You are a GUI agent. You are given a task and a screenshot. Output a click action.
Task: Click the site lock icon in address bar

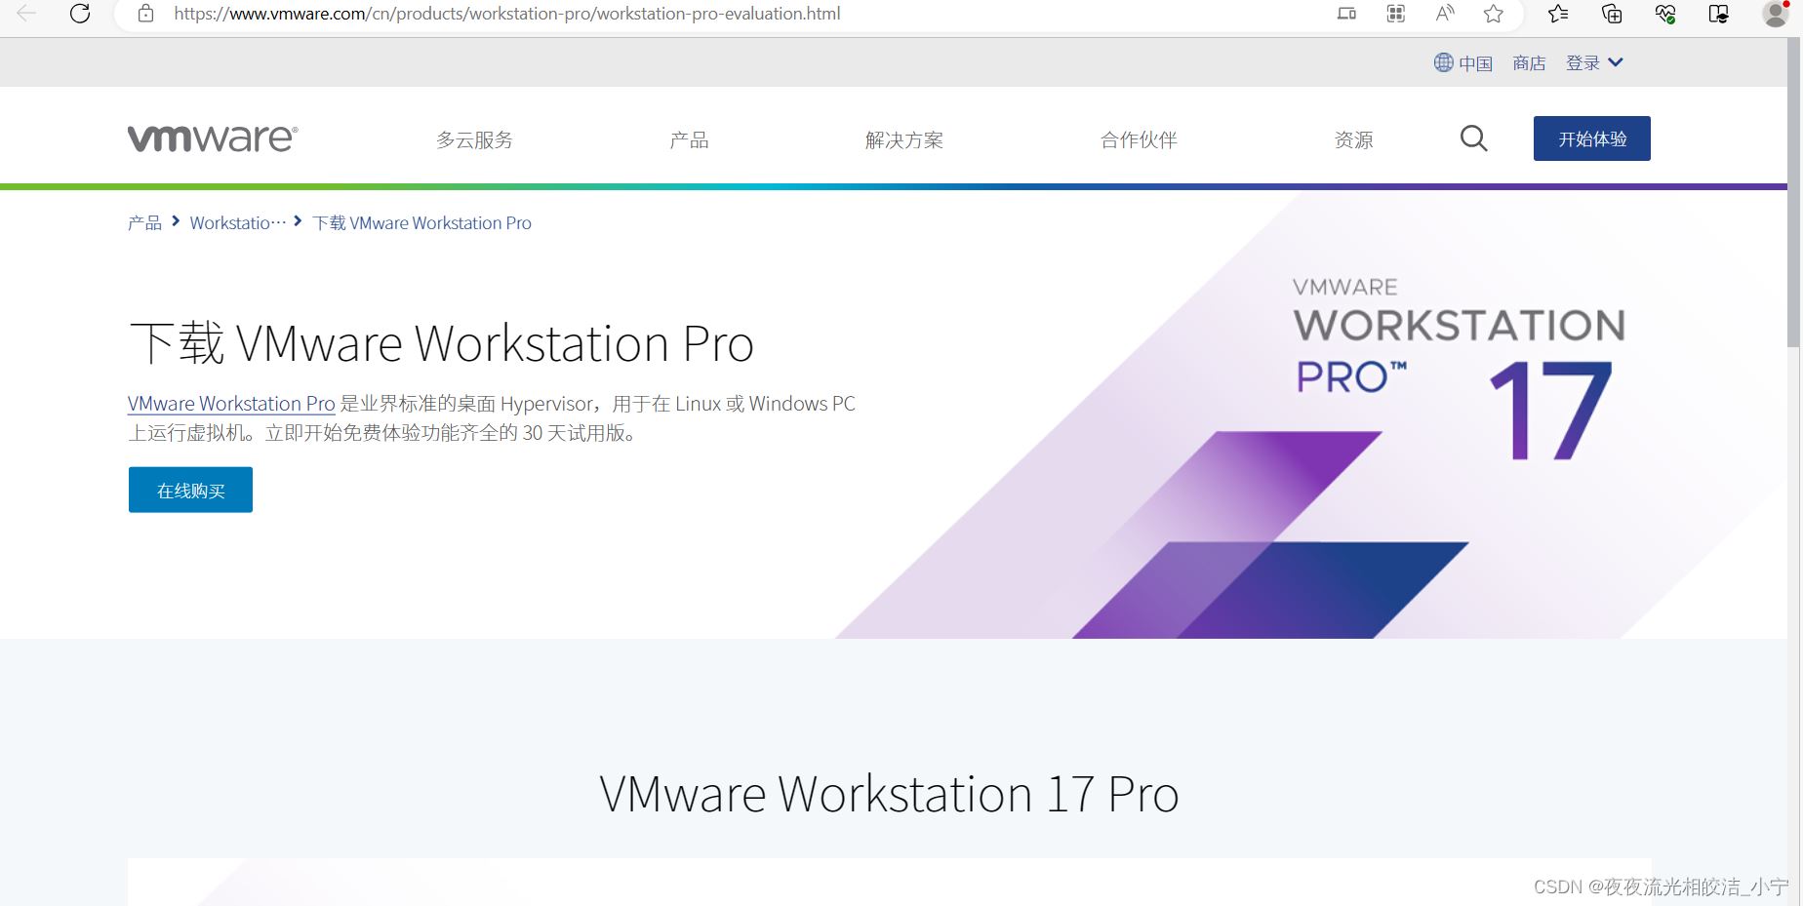click(x=145, y=14)
